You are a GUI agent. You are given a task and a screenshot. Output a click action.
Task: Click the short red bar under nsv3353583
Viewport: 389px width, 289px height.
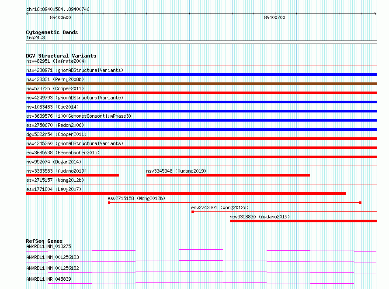[72, 175]
